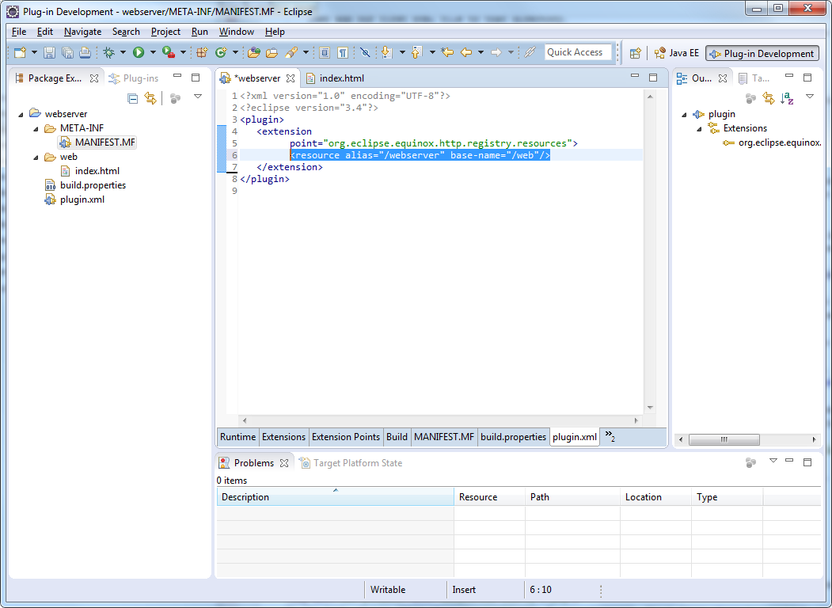Viewport: 832px width, 608px height.
Task: Switch to the index.html editor tab
Action: click(336, 78)
